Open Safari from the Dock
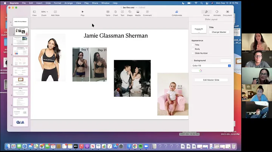This screenshot has width=272, height=152. tap(25, 146)
